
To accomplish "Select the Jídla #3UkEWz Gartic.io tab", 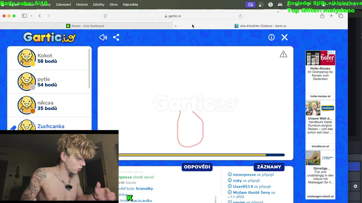I will [x=260, y=26].
